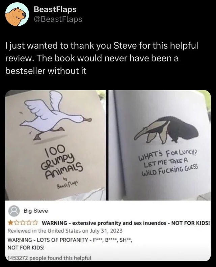
Task: Click the review body about profanity
Action: pyautogui.click(x=70, y=243)
